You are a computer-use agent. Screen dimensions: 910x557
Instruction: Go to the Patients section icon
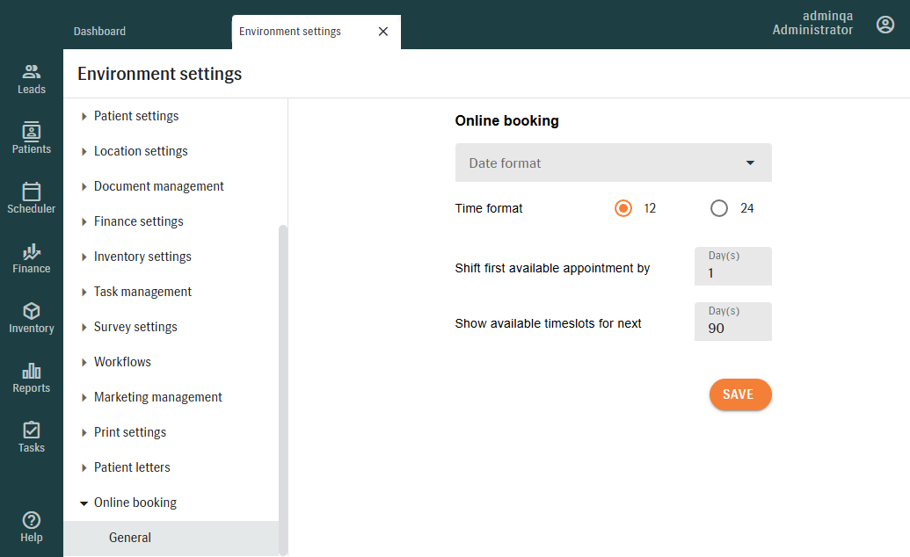pos(32,132)
